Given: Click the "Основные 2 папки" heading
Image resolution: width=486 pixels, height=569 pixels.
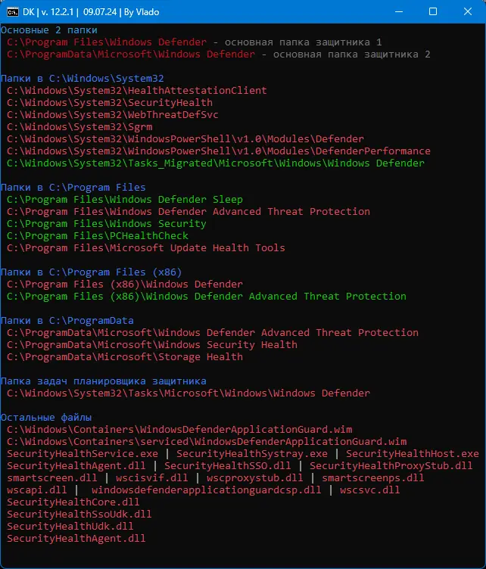Looking at the screenshot, I should pyautogui.click(x=48, y=30).
